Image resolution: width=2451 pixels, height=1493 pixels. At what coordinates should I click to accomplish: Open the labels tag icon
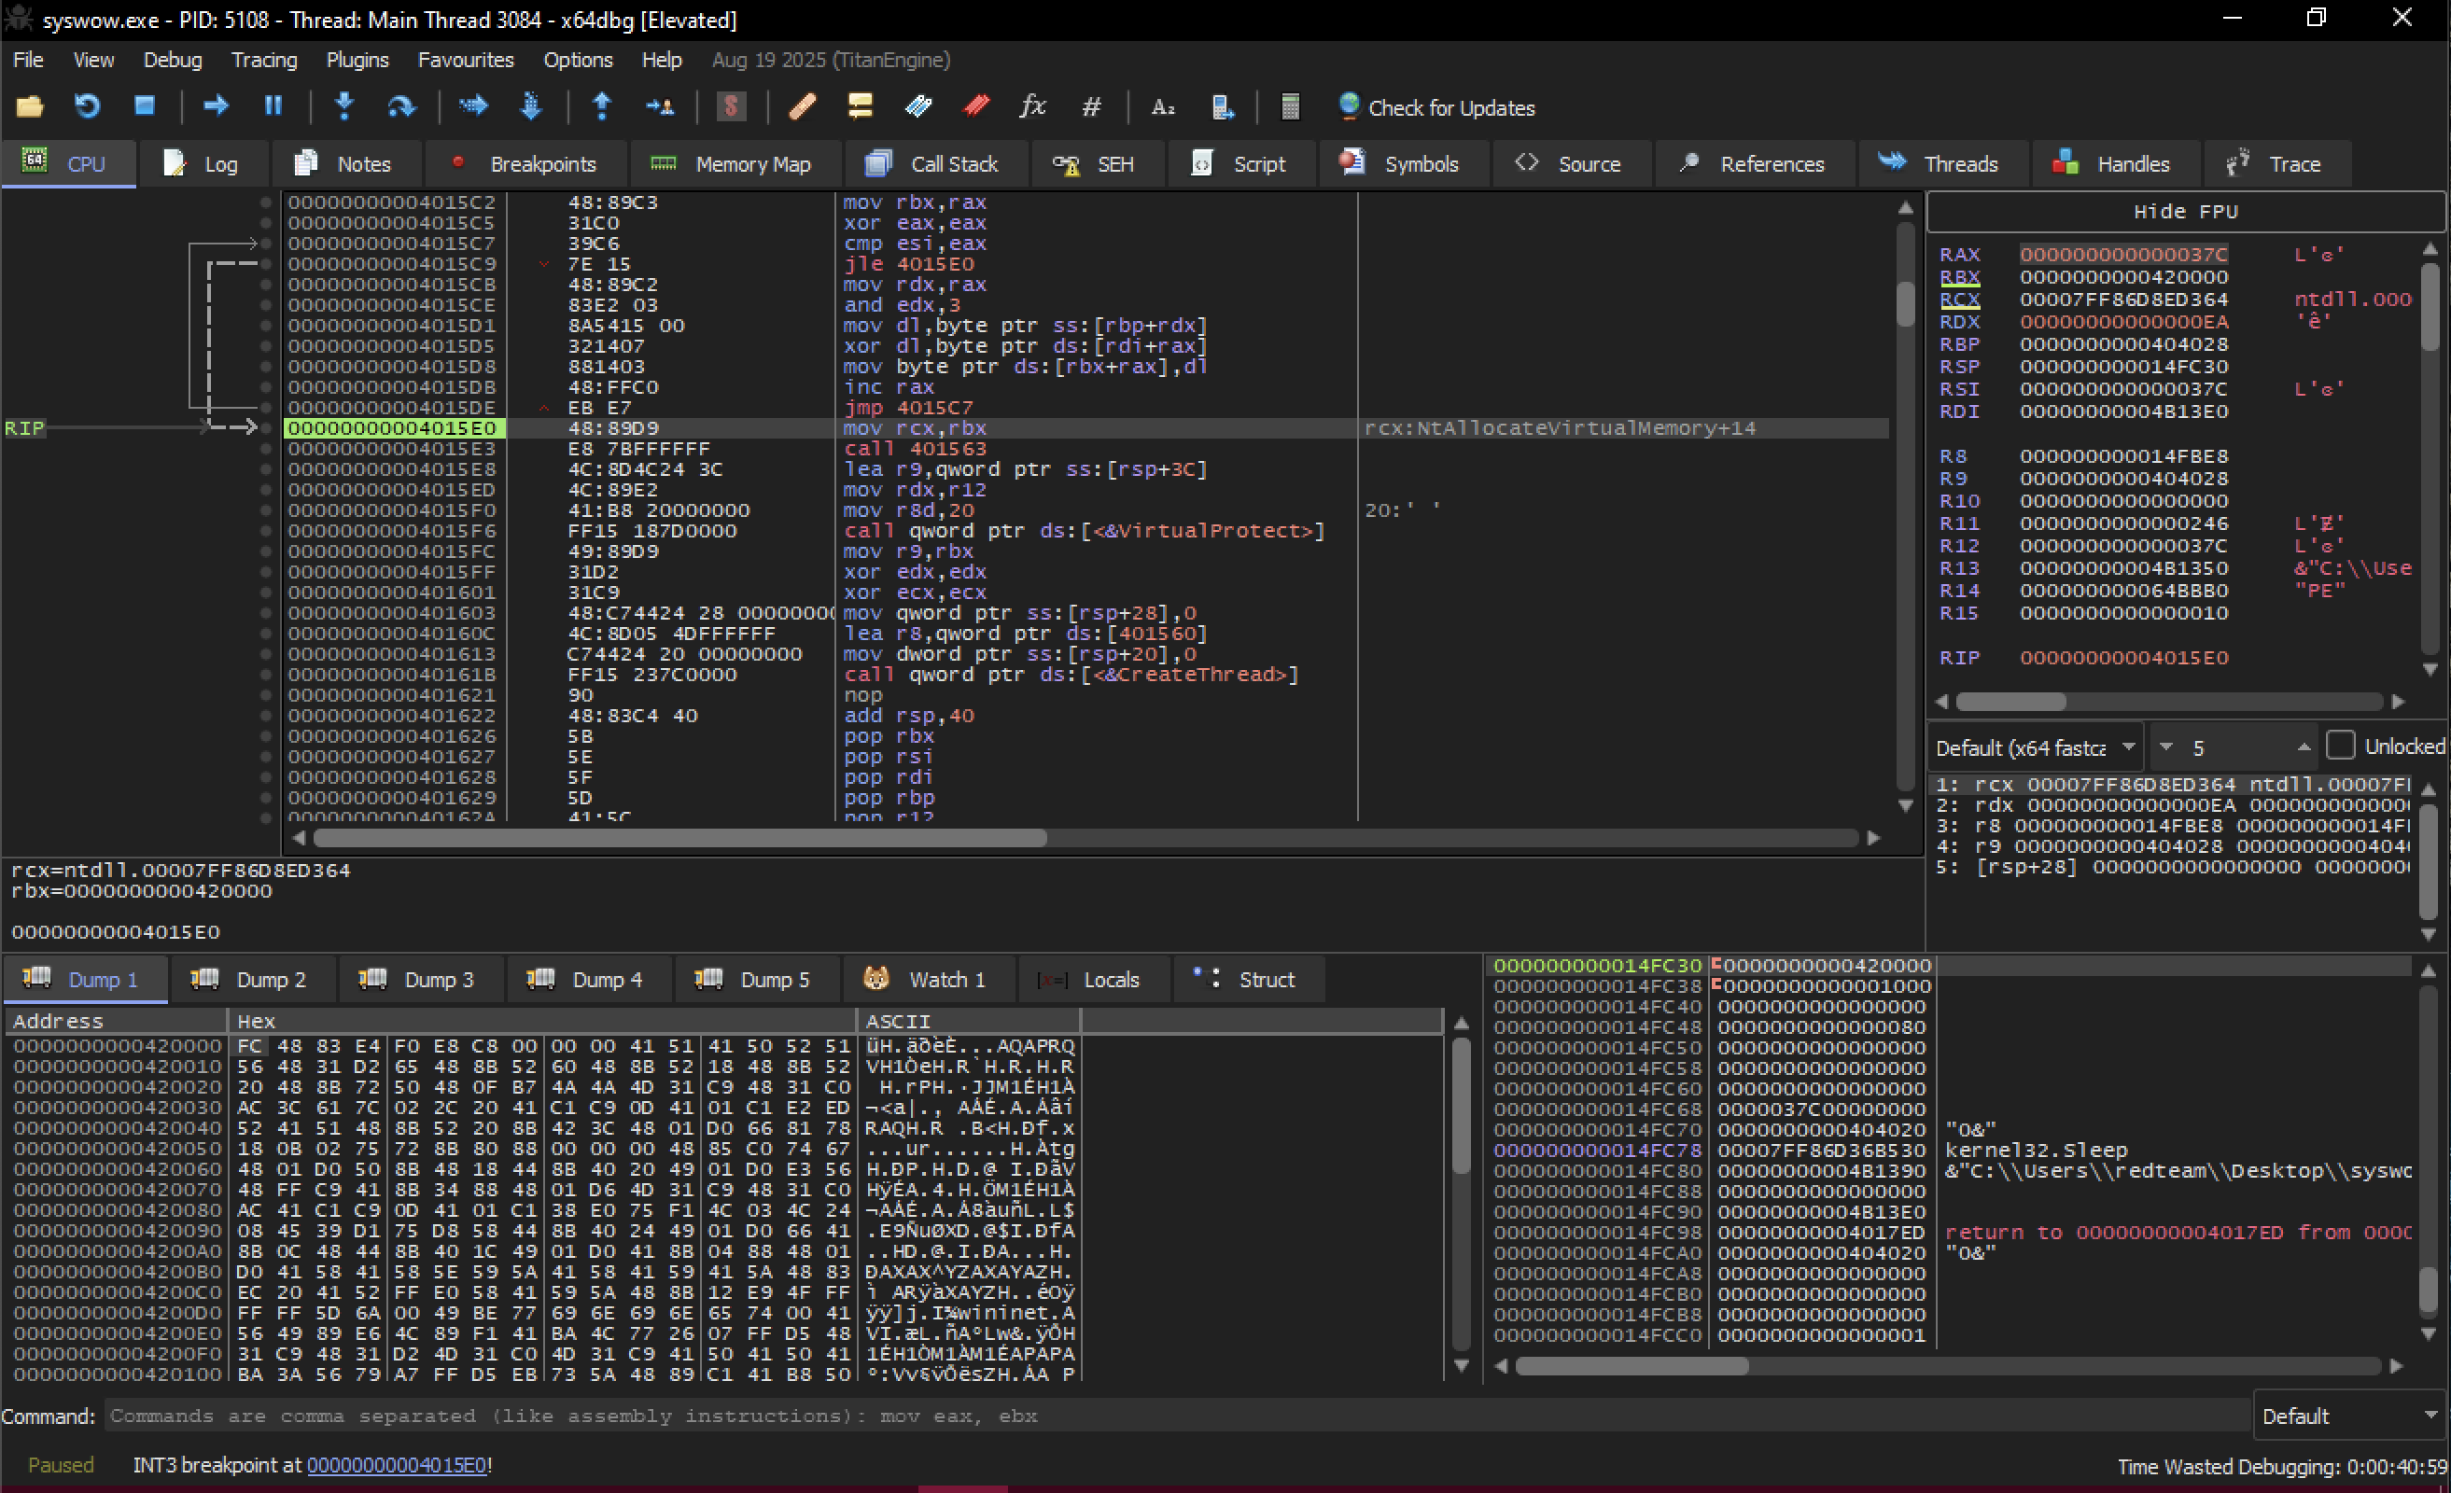click(918, 106)
